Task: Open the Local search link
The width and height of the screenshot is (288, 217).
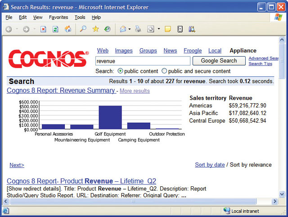Action: pos(215,51)
